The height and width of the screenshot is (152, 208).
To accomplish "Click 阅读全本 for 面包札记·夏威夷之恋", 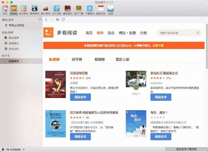I will coord(161,97).
